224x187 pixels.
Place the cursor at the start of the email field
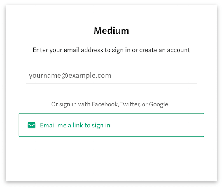pos(29,76)
